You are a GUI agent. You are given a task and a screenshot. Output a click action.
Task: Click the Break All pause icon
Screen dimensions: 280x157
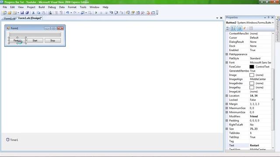(x=101, y=13)
